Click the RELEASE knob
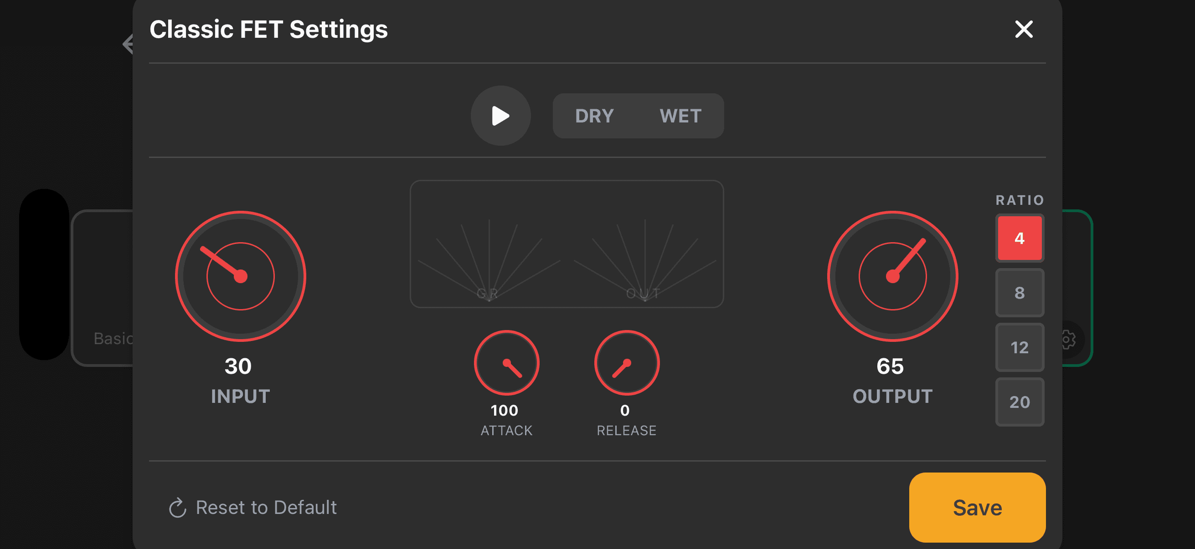 click(626, 363)
